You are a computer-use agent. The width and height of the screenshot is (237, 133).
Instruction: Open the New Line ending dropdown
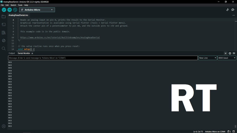(208, 58)
